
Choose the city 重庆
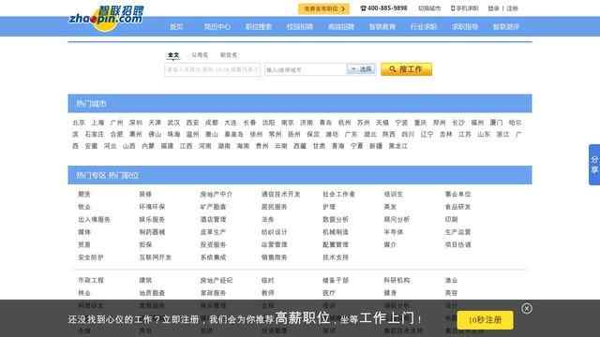[420, 123]
